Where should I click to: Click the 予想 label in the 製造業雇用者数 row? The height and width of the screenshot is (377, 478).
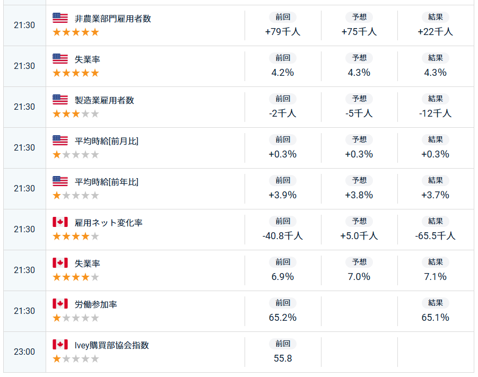[359, 99]
